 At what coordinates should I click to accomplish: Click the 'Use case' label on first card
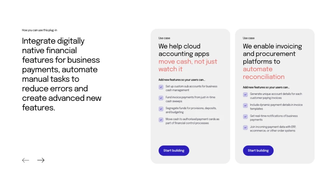pyautogui.click(x=164, y=38)
